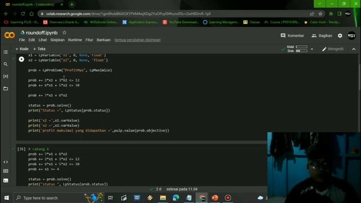Viewport: 361px width, 203px height.
Task: Open the variables {x} panel icon
Action: click(x=6, y=76)
